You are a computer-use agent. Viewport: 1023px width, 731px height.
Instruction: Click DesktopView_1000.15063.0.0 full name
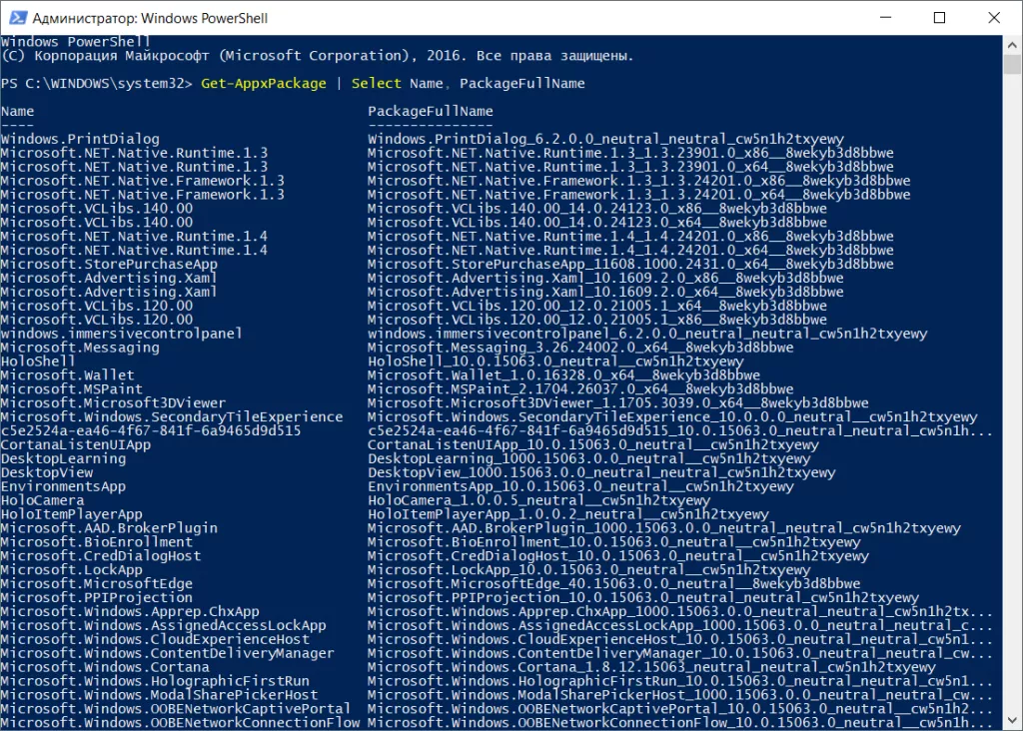(x=601, y=472)
